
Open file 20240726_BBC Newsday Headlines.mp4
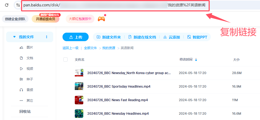point(118,114)
